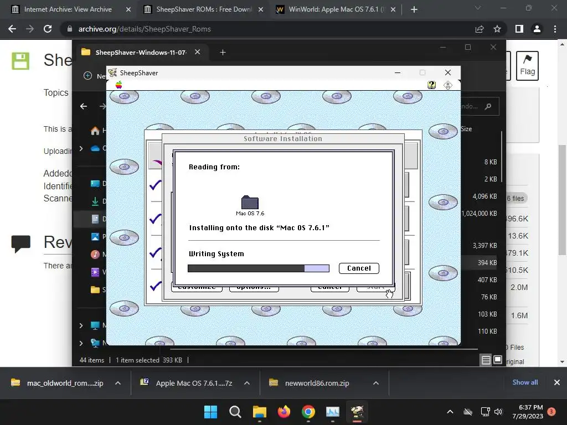Bookmark this page with the star
567x425 pixels.
click(497, 29)
